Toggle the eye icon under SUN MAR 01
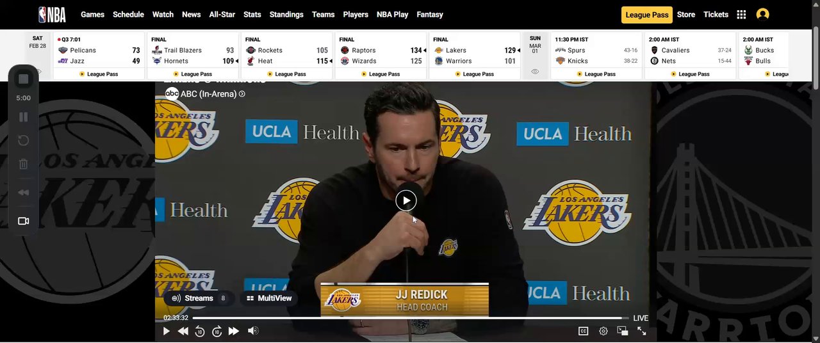820x343 pixels. click(x=535, y=72)
